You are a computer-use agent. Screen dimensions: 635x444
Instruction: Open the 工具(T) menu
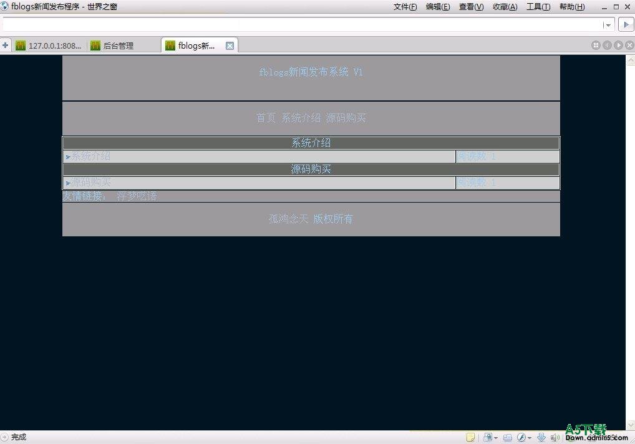pyautogui.click(x=538, y=7)
